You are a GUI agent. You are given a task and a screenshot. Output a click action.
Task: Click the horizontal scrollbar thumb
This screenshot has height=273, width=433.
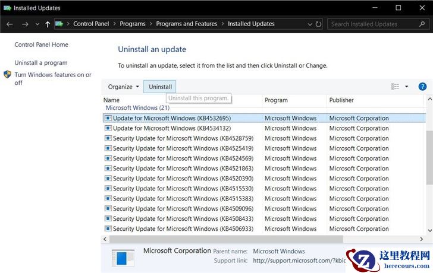[x=226, y=239]
